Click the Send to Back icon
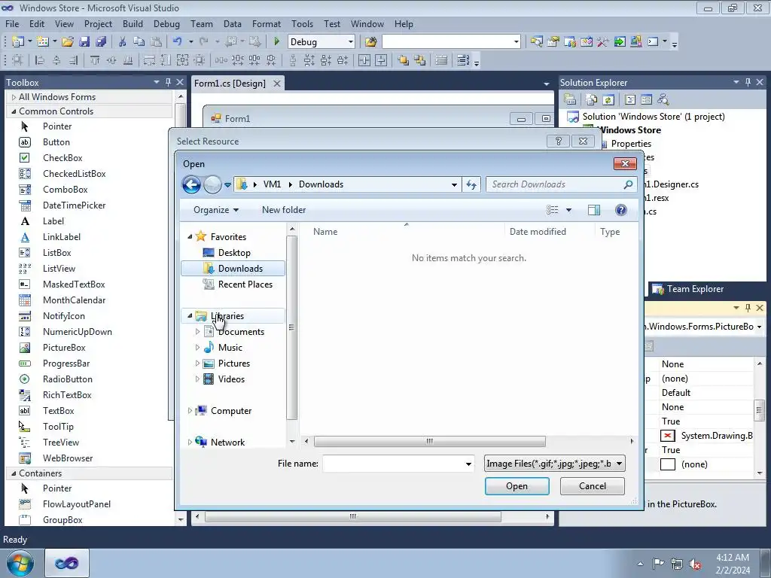This screenshot has width=771, height=578. tap(420, 60)
